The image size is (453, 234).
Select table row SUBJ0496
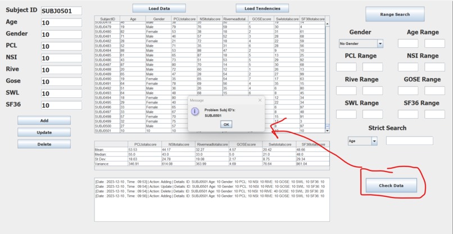click(x=210, y=107)
